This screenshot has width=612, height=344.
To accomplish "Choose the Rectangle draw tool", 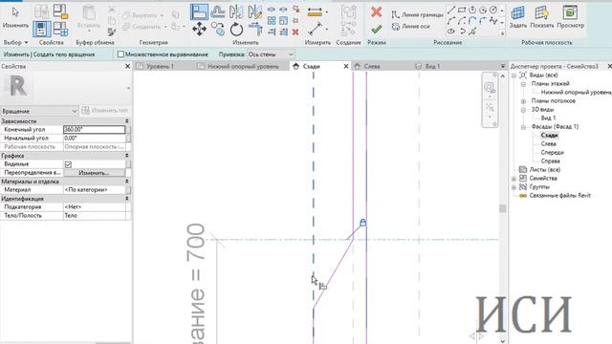I will click(462, 10).
